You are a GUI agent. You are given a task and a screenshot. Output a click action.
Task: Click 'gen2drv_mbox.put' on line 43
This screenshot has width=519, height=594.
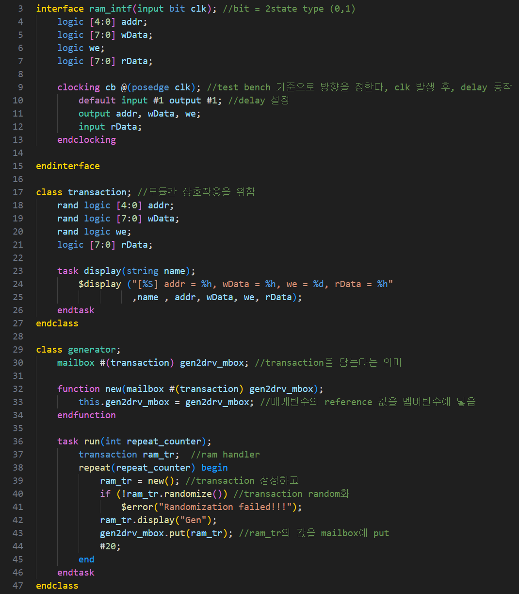click(x=143, y=533)
